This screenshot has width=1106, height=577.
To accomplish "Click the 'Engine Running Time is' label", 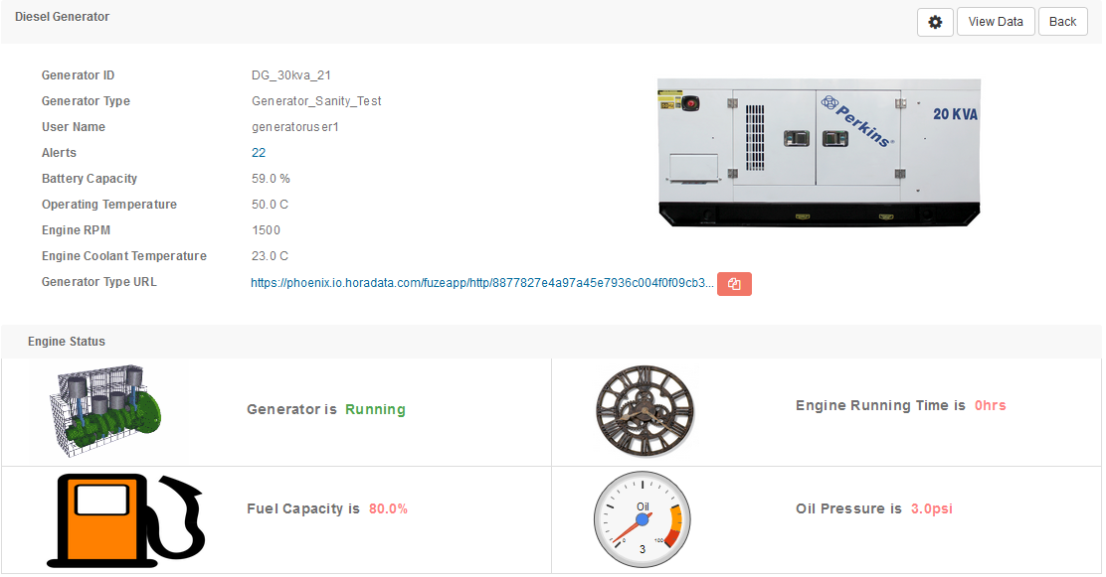I will [880, 405].
